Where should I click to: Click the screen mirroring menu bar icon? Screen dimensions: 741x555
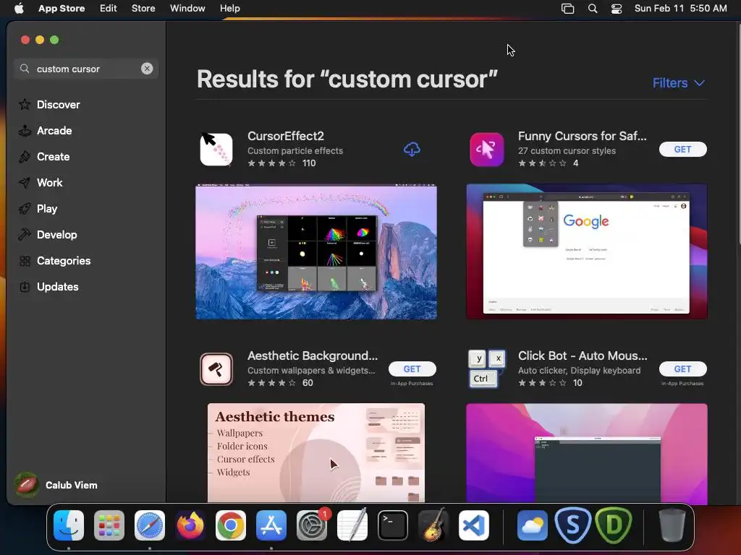(x=567, y=9)
